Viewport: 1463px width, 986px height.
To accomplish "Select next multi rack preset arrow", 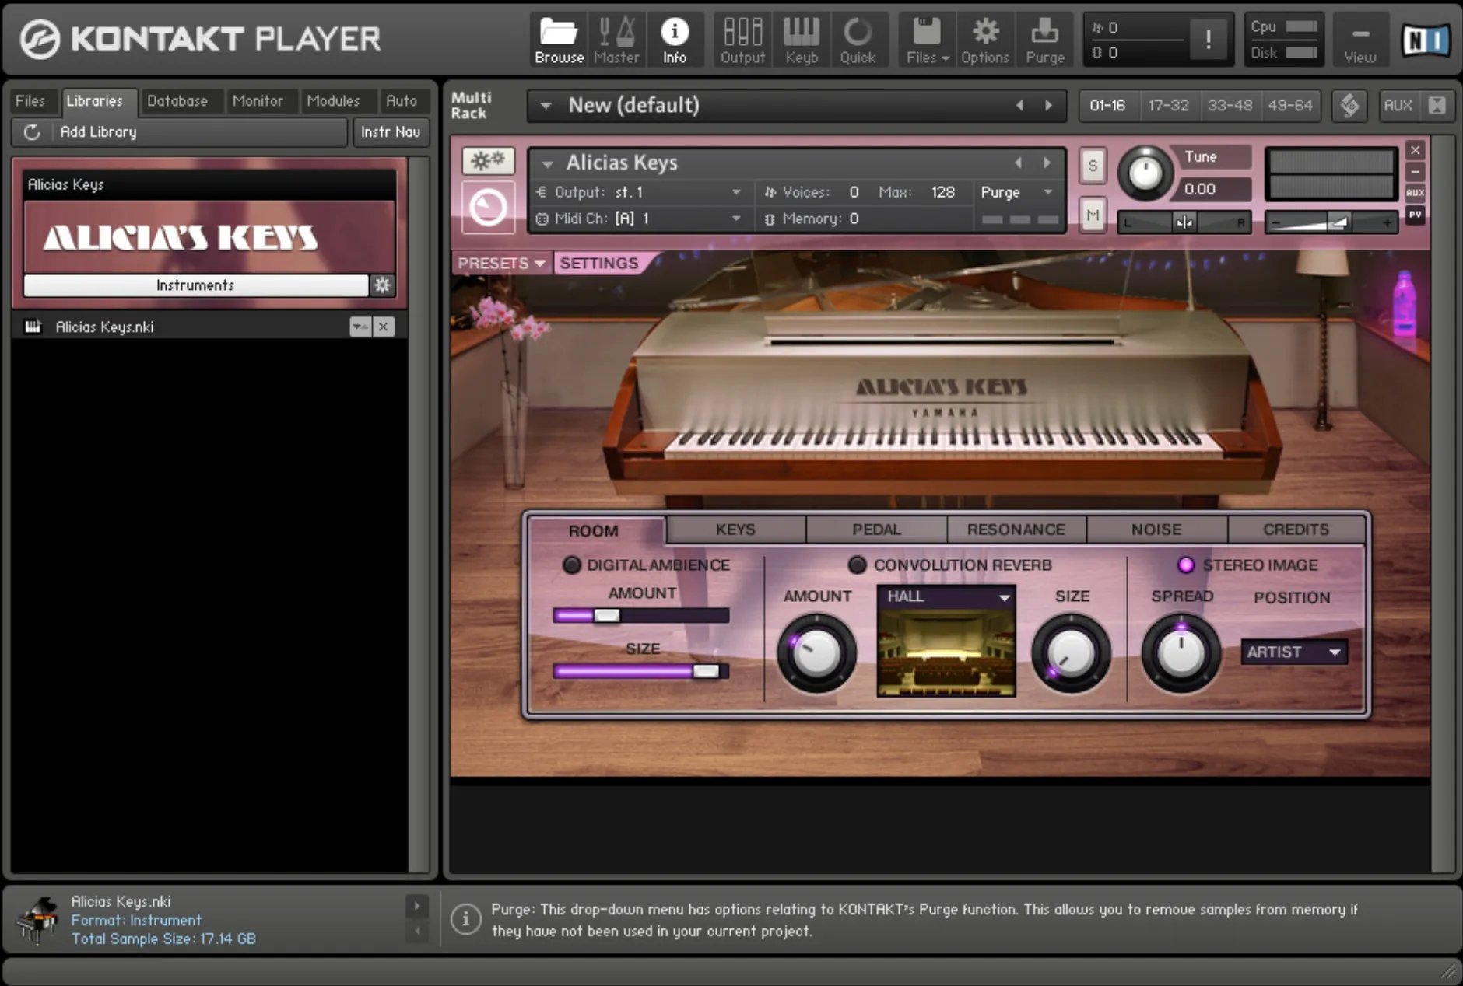I will (1048, 105).
